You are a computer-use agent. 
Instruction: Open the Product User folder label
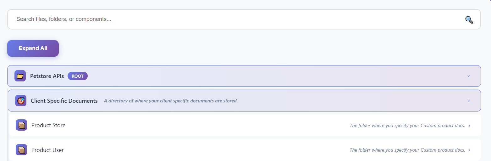point(47,150)
